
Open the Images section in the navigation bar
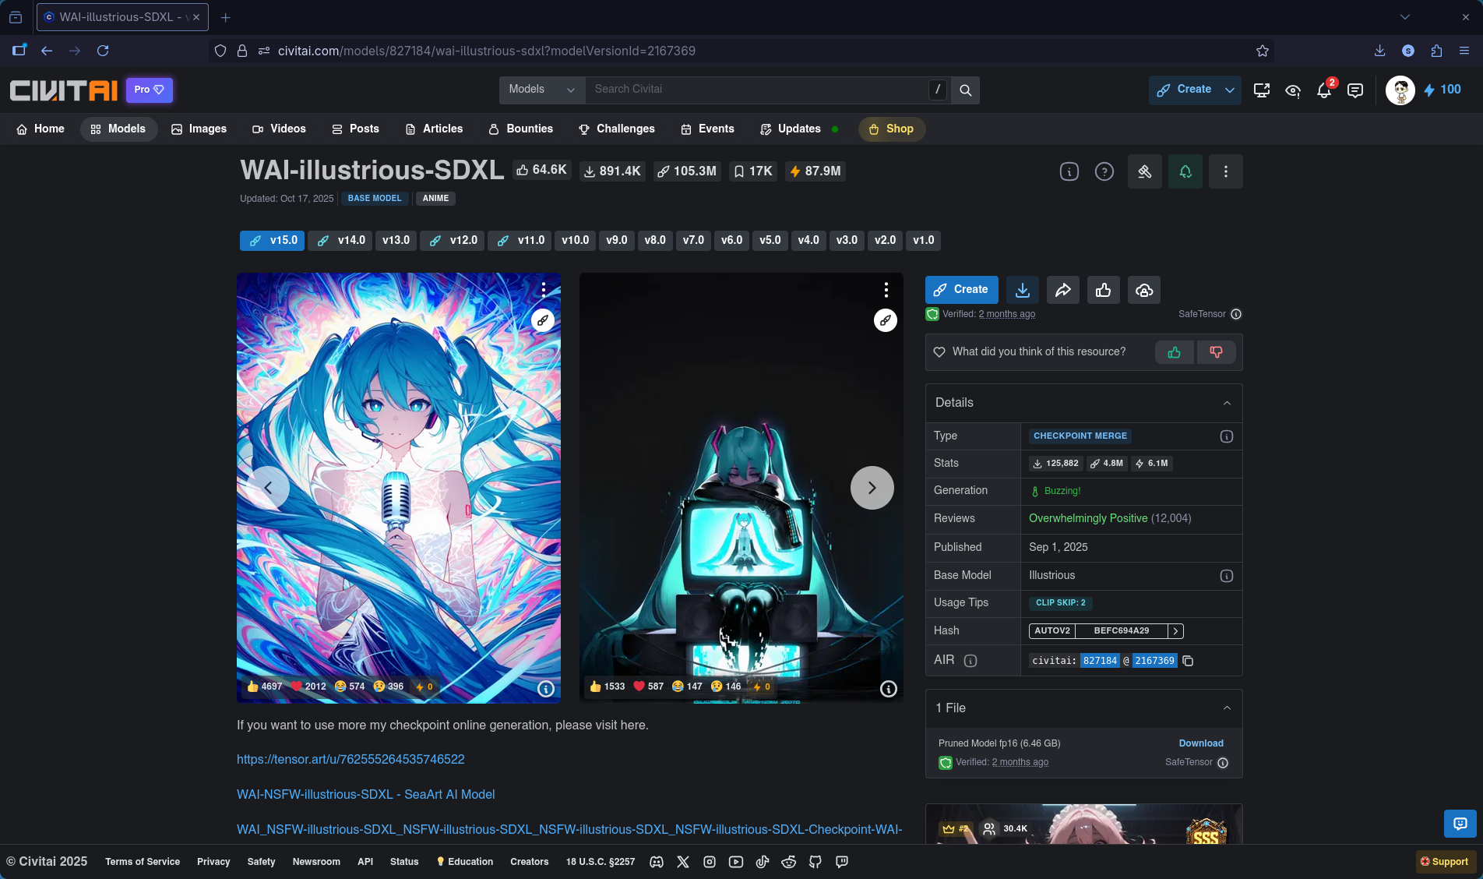[199, 129]
